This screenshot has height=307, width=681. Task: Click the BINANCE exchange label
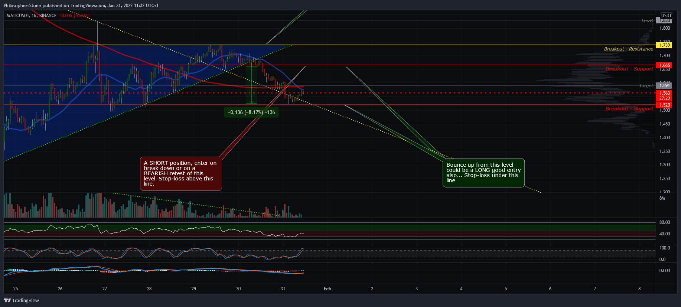(x=48, y=16)
